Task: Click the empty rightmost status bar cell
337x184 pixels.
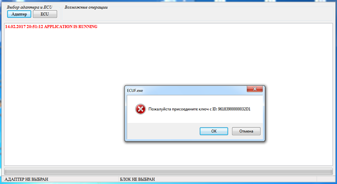Action: [x=325, y=179]
